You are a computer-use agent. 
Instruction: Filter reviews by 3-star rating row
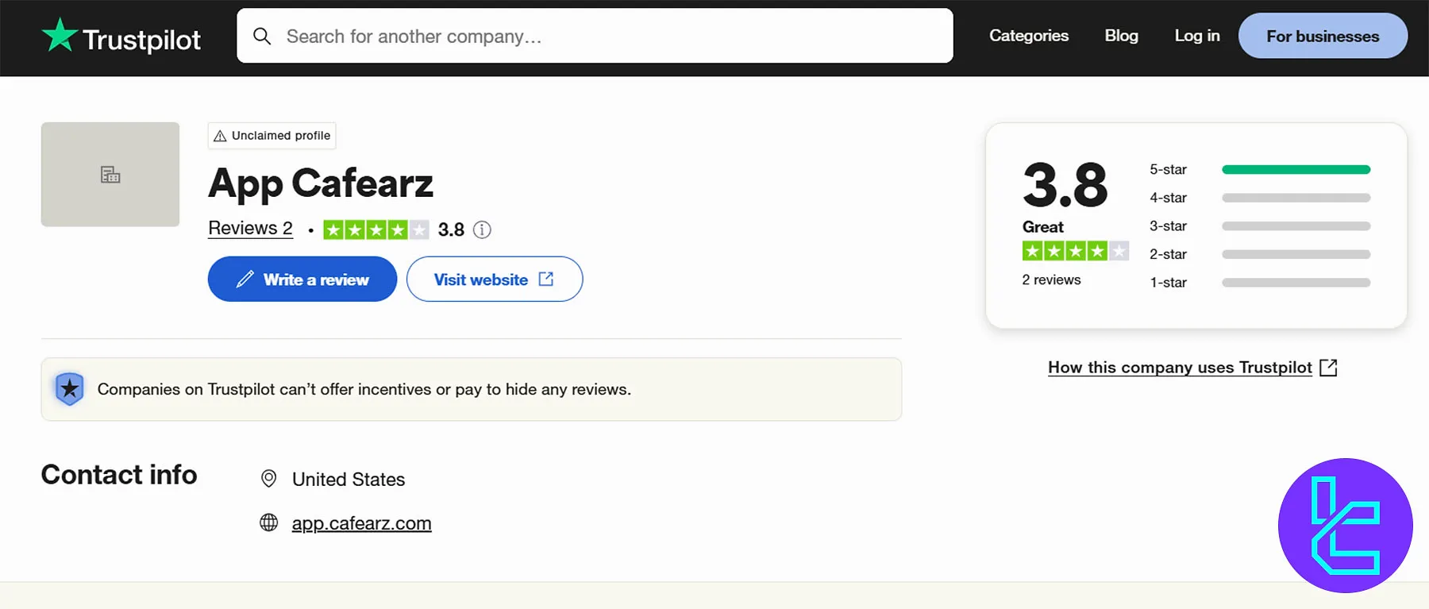pos(1259,226)
